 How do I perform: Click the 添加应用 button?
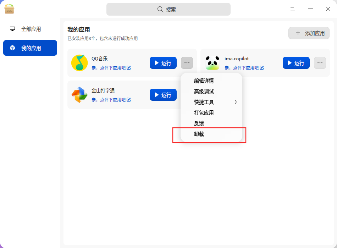click(309, 33)
